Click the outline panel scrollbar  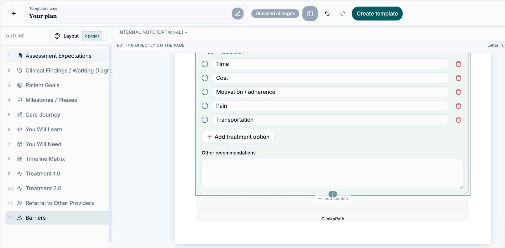pyautogui.click(x=110, y=144)
